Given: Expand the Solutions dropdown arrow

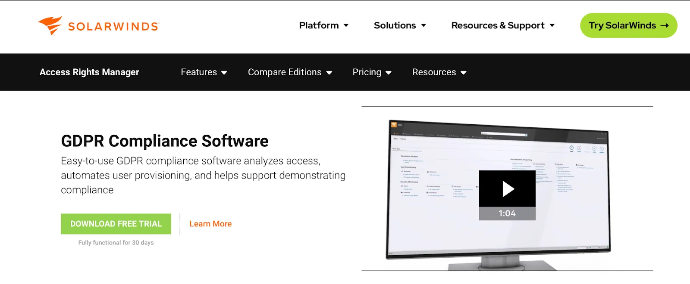Looking at the screenshot, I should [423, 26].
